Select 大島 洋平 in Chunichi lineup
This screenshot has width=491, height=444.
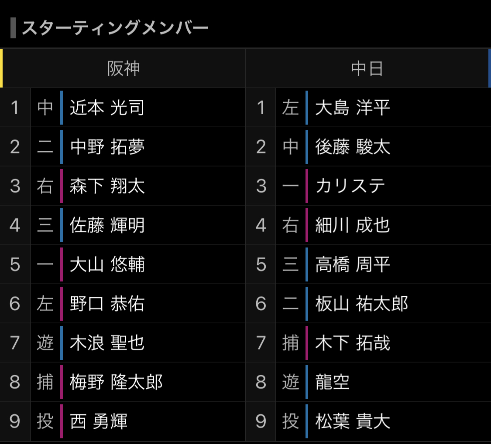[353, 108]
